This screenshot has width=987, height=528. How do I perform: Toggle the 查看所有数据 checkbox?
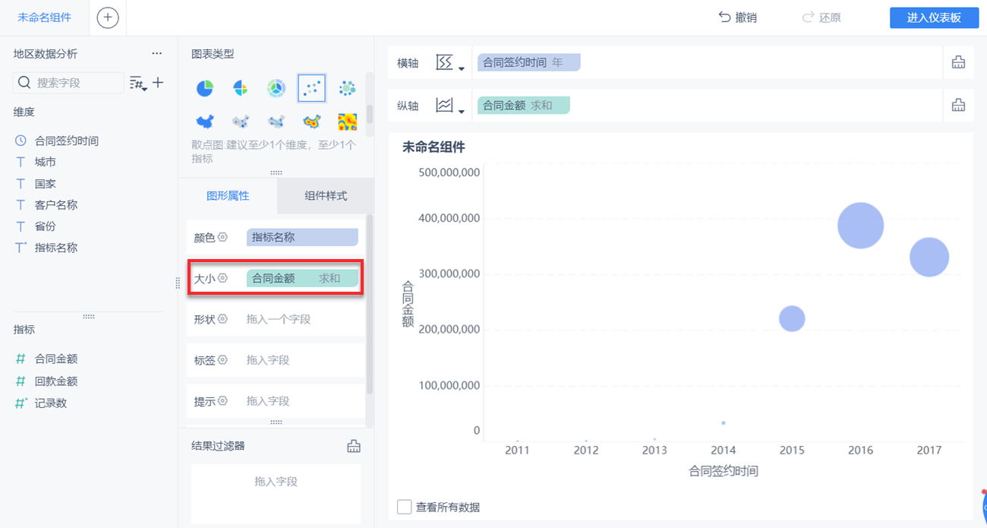pyautogui.click(x=405, y=507)
